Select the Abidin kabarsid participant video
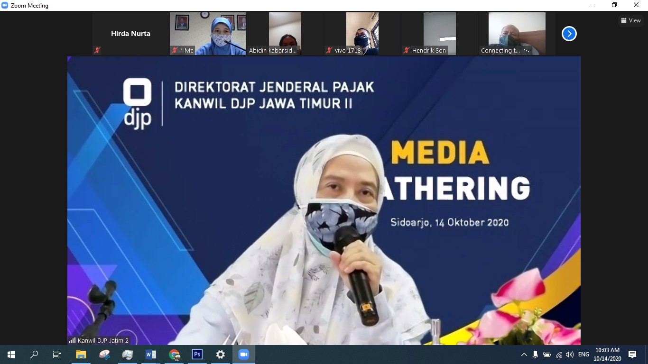The width and height of the screenshot is (648, 364). pos(285,33)
